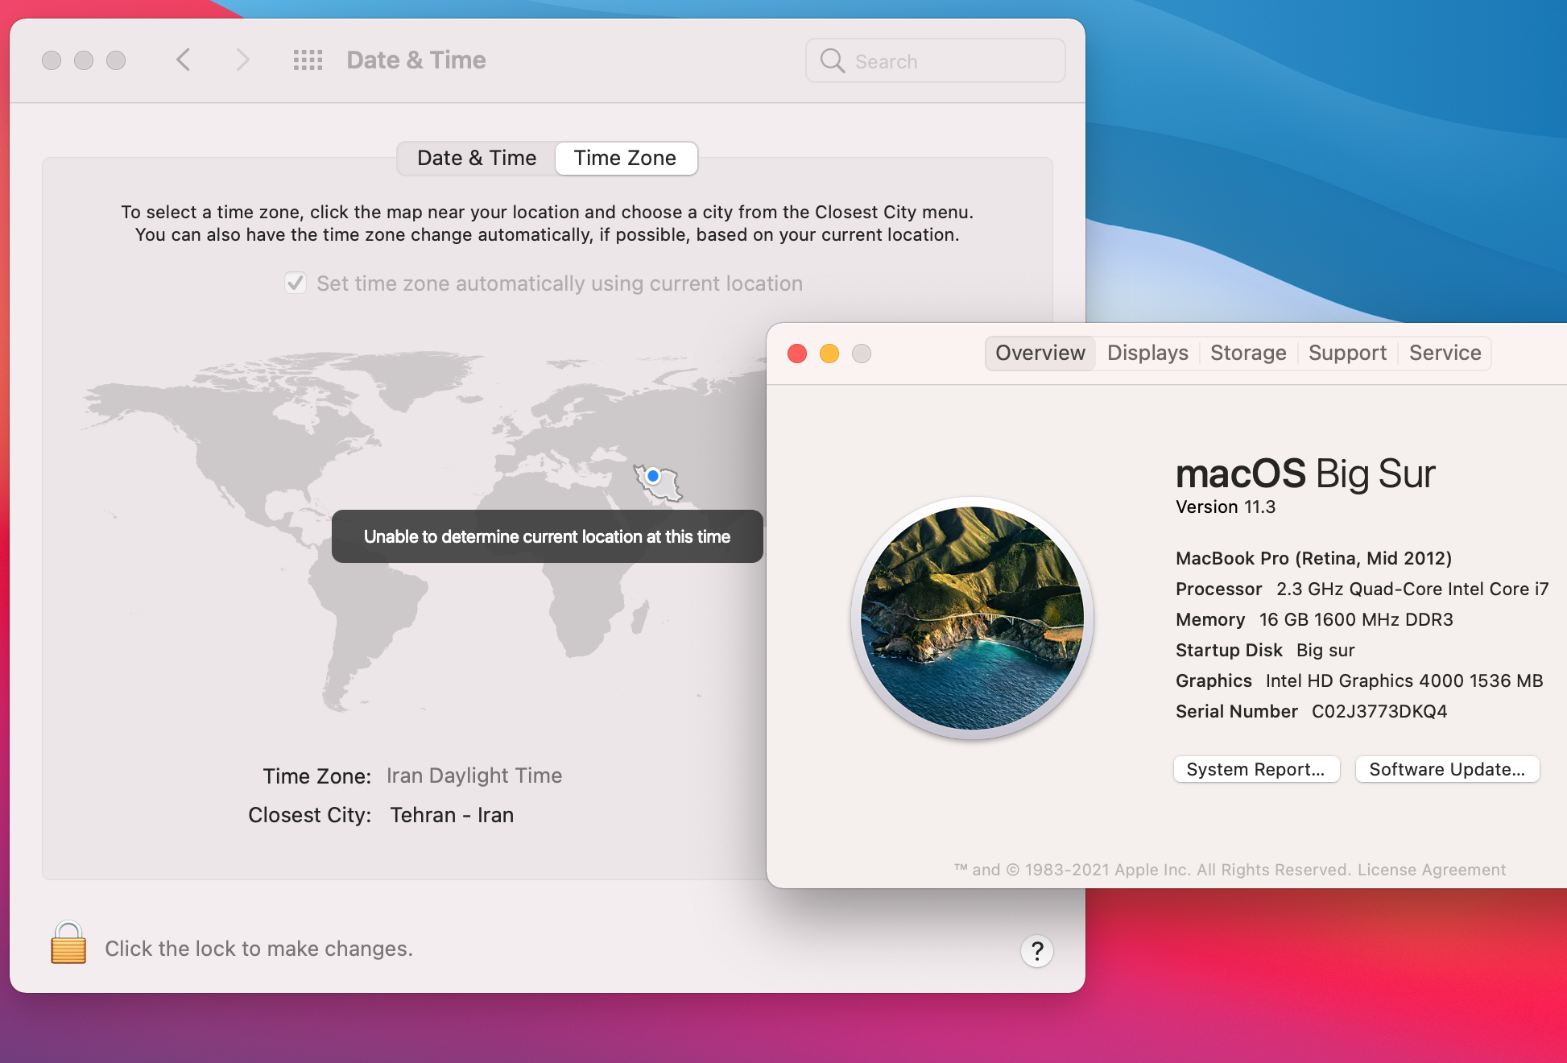Open the Support tab

(x=1347, y=354)
